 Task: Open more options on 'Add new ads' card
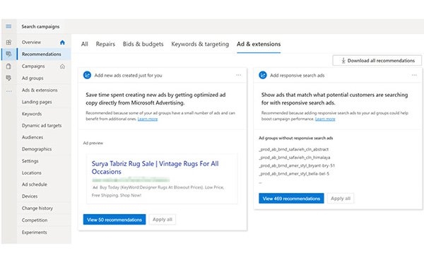tap(239, 75)
